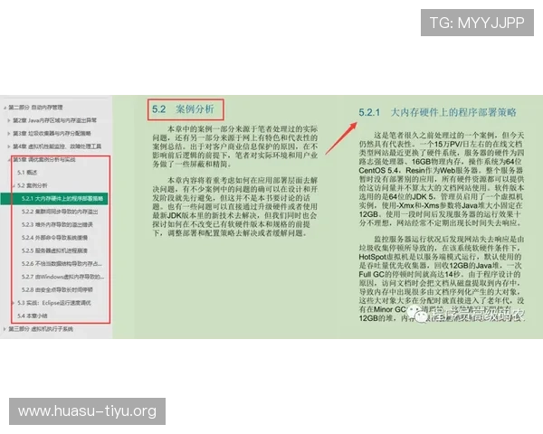Open 5.2.7 由Windows虚拟内存导致的…

(x=62, y=277)
